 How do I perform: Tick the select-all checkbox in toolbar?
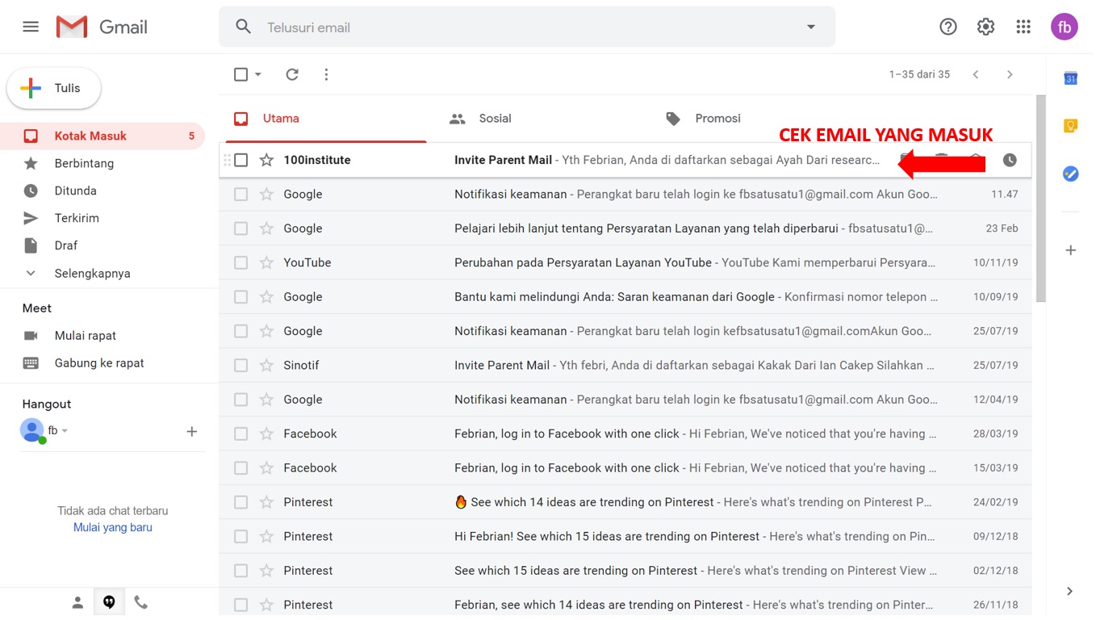[x=241, y=74]
